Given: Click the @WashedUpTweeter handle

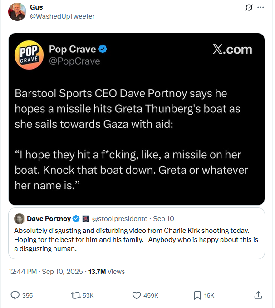Looking at the screenshot, I should (x=62, y=16).
